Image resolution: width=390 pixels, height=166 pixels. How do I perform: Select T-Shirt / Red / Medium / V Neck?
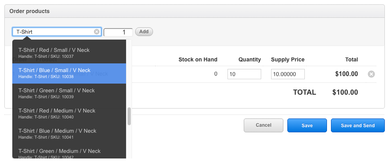click(69, 114)
